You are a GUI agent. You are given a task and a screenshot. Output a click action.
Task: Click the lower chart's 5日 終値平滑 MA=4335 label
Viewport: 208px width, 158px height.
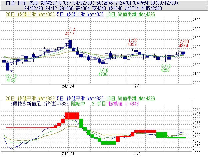pos(80,98)
